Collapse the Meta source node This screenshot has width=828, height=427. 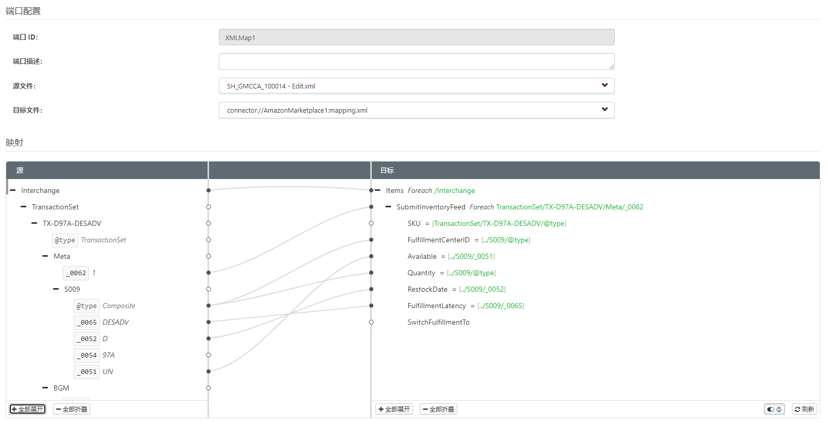pyautogui.click(x=45, y=256)
